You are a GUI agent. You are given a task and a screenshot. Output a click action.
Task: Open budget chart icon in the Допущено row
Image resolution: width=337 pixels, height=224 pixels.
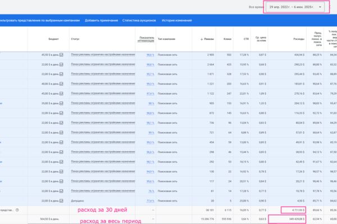coord(61,201)
